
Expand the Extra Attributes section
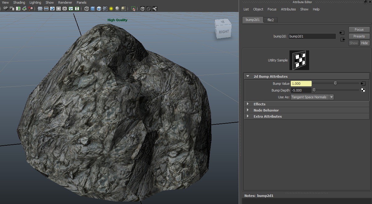(x=307, y=116)
